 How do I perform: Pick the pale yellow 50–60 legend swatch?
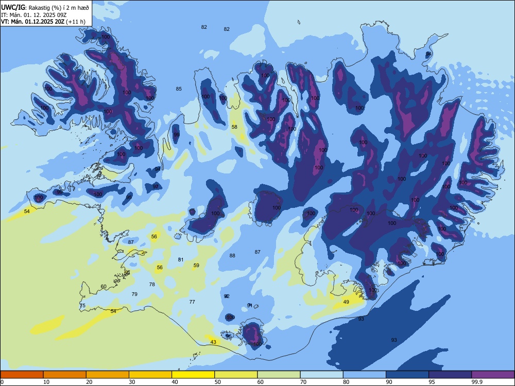click(236, 375)
